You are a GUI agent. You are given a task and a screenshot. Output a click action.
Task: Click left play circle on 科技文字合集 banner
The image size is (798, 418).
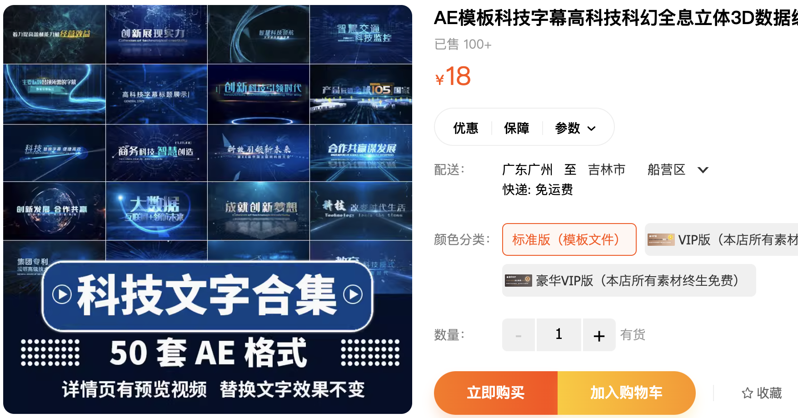pos(62,294)
